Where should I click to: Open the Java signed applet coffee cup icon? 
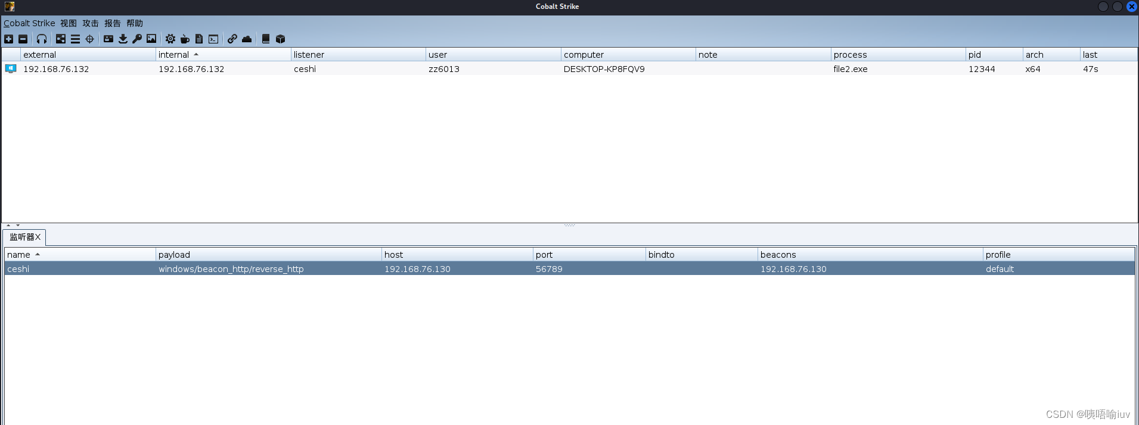[185, 39]
